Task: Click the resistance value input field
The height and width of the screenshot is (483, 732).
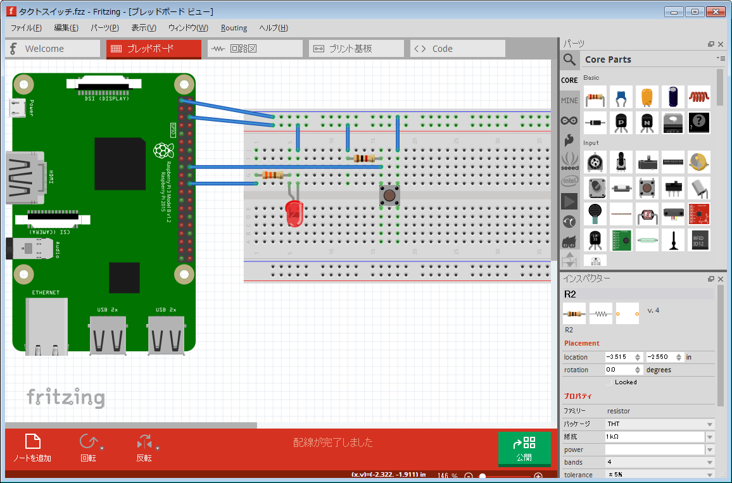Action: point(655,437)
